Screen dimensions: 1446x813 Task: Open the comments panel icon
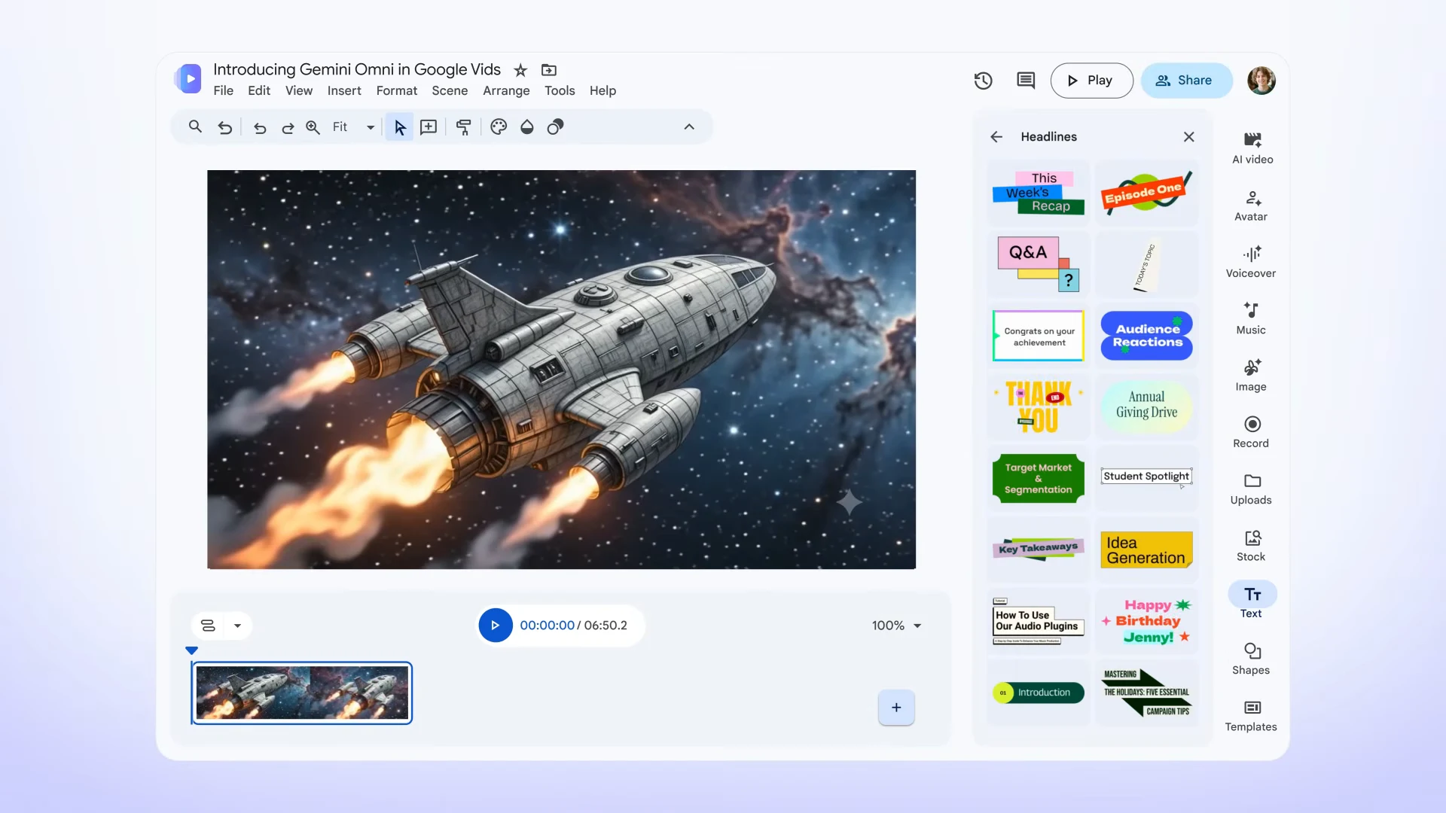[x=1026, y=81]
